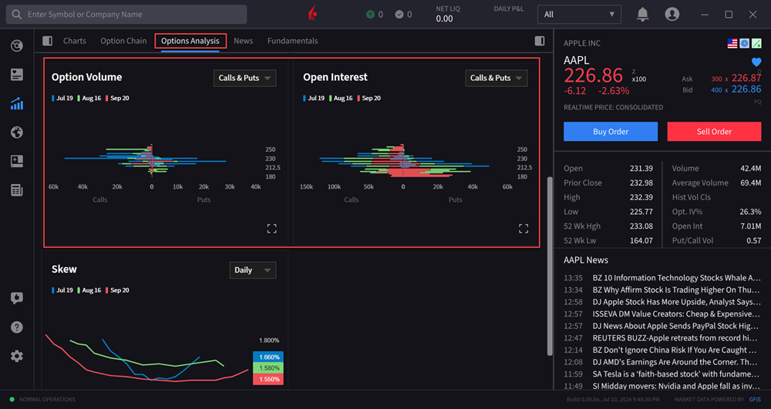Toggle Sep 20 series in Open Interest legend
Image resolution: width=771 pixels, height=409 pixels.
click(x=369, y=98)
